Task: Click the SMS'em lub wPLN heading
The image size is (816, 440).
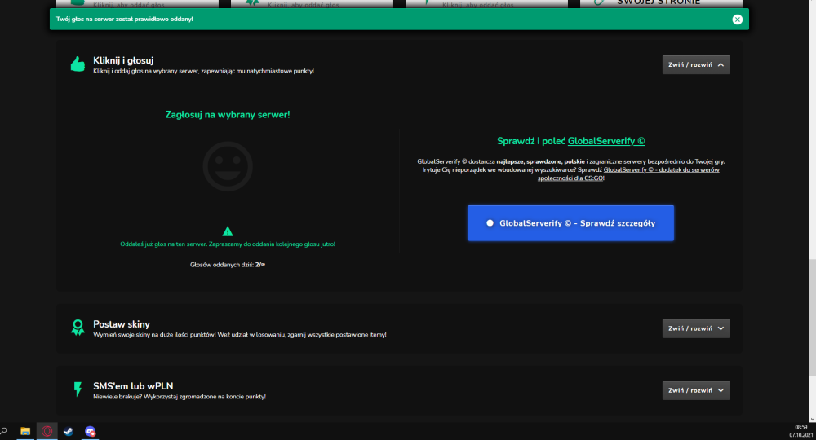Action: (133, 386)
